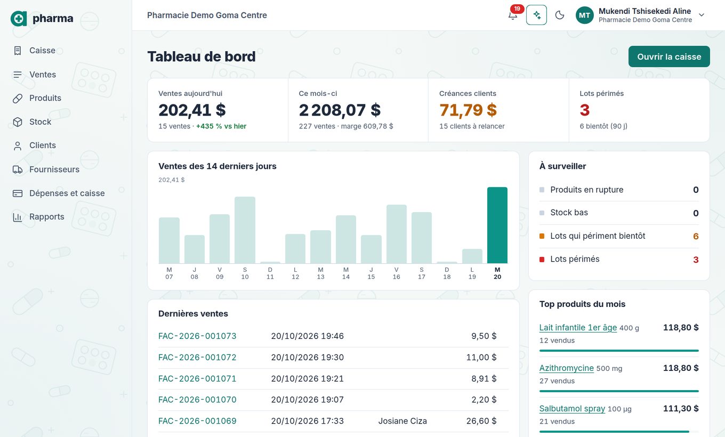Click the Ce mois-ci 2 208,07 $ card
725x437 pixels.
pyautogui.click(x=358, y=110)
